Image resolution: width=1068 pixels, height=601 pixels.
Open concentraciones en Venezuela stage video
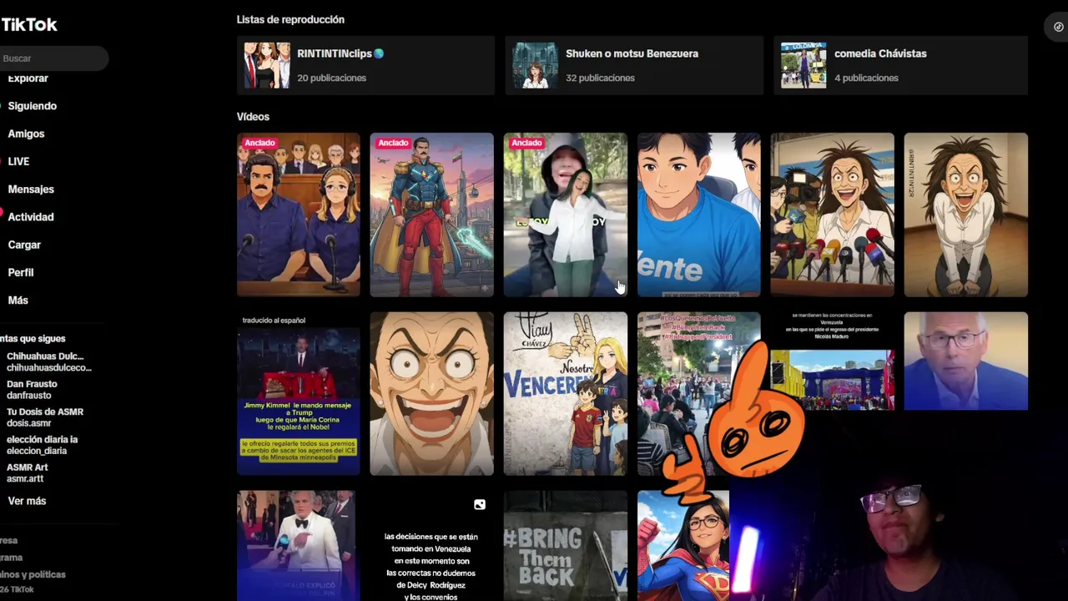pos(833,361)
